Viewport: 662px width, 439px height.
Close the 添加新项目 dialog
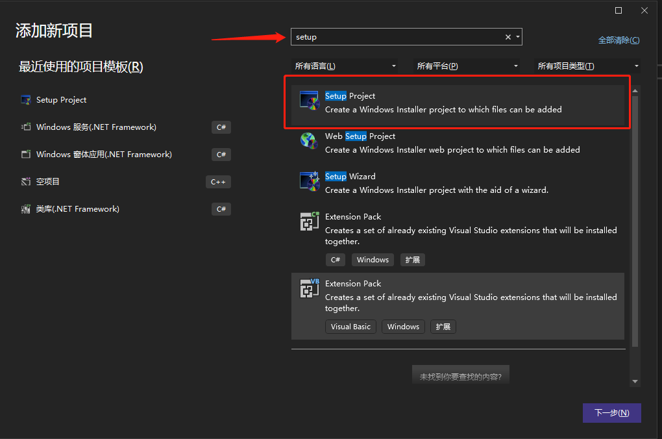[644, 10]
